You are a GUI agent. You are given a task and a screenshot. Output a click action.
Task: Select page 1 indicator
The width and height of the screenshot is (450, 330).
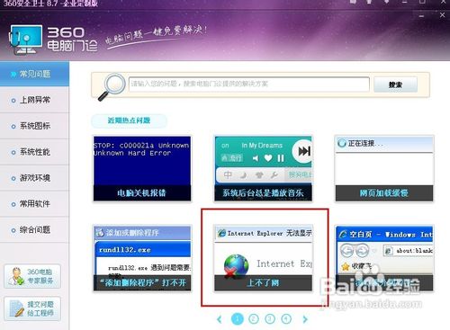(x=238, y=319)
